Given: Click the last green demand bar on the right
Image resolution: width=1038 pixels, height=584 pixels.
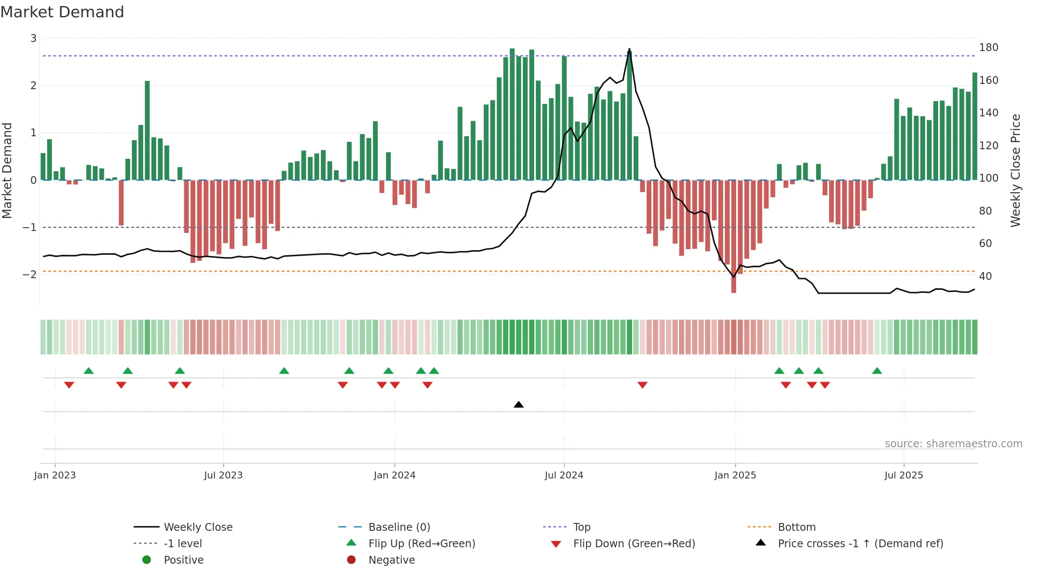Looking at the screenshot, I should [x=975, y=126].
